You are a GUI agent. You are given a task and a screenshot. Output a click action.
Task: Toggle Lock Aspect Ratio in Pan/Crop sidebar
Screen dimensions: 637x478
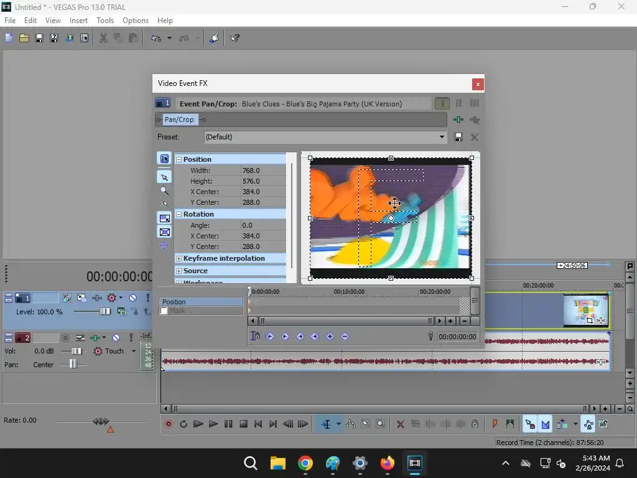point(164,218)
